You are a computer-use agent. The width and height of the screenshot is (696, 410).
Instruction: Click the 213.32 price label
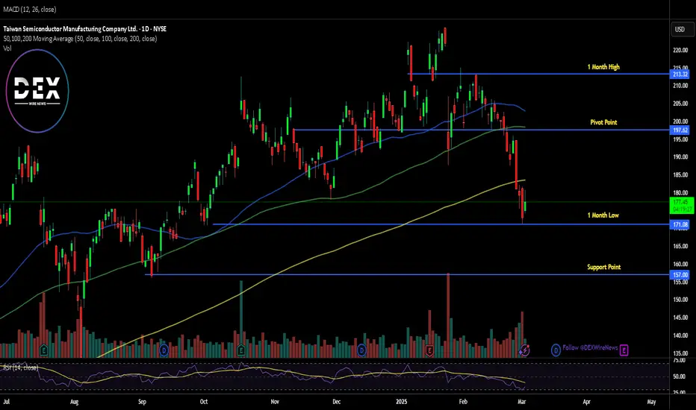(x=680, y=74)
